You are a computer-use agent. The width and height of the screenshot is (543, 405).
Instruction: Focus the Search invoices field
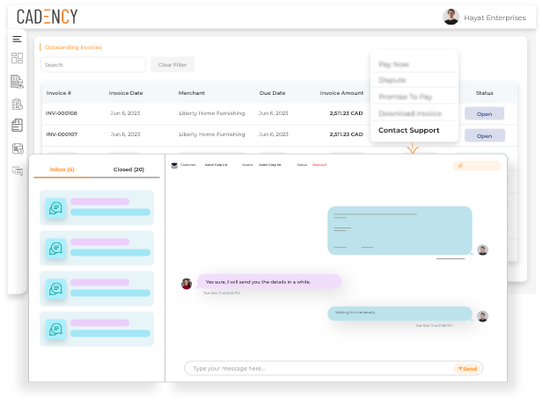[93, 65]
